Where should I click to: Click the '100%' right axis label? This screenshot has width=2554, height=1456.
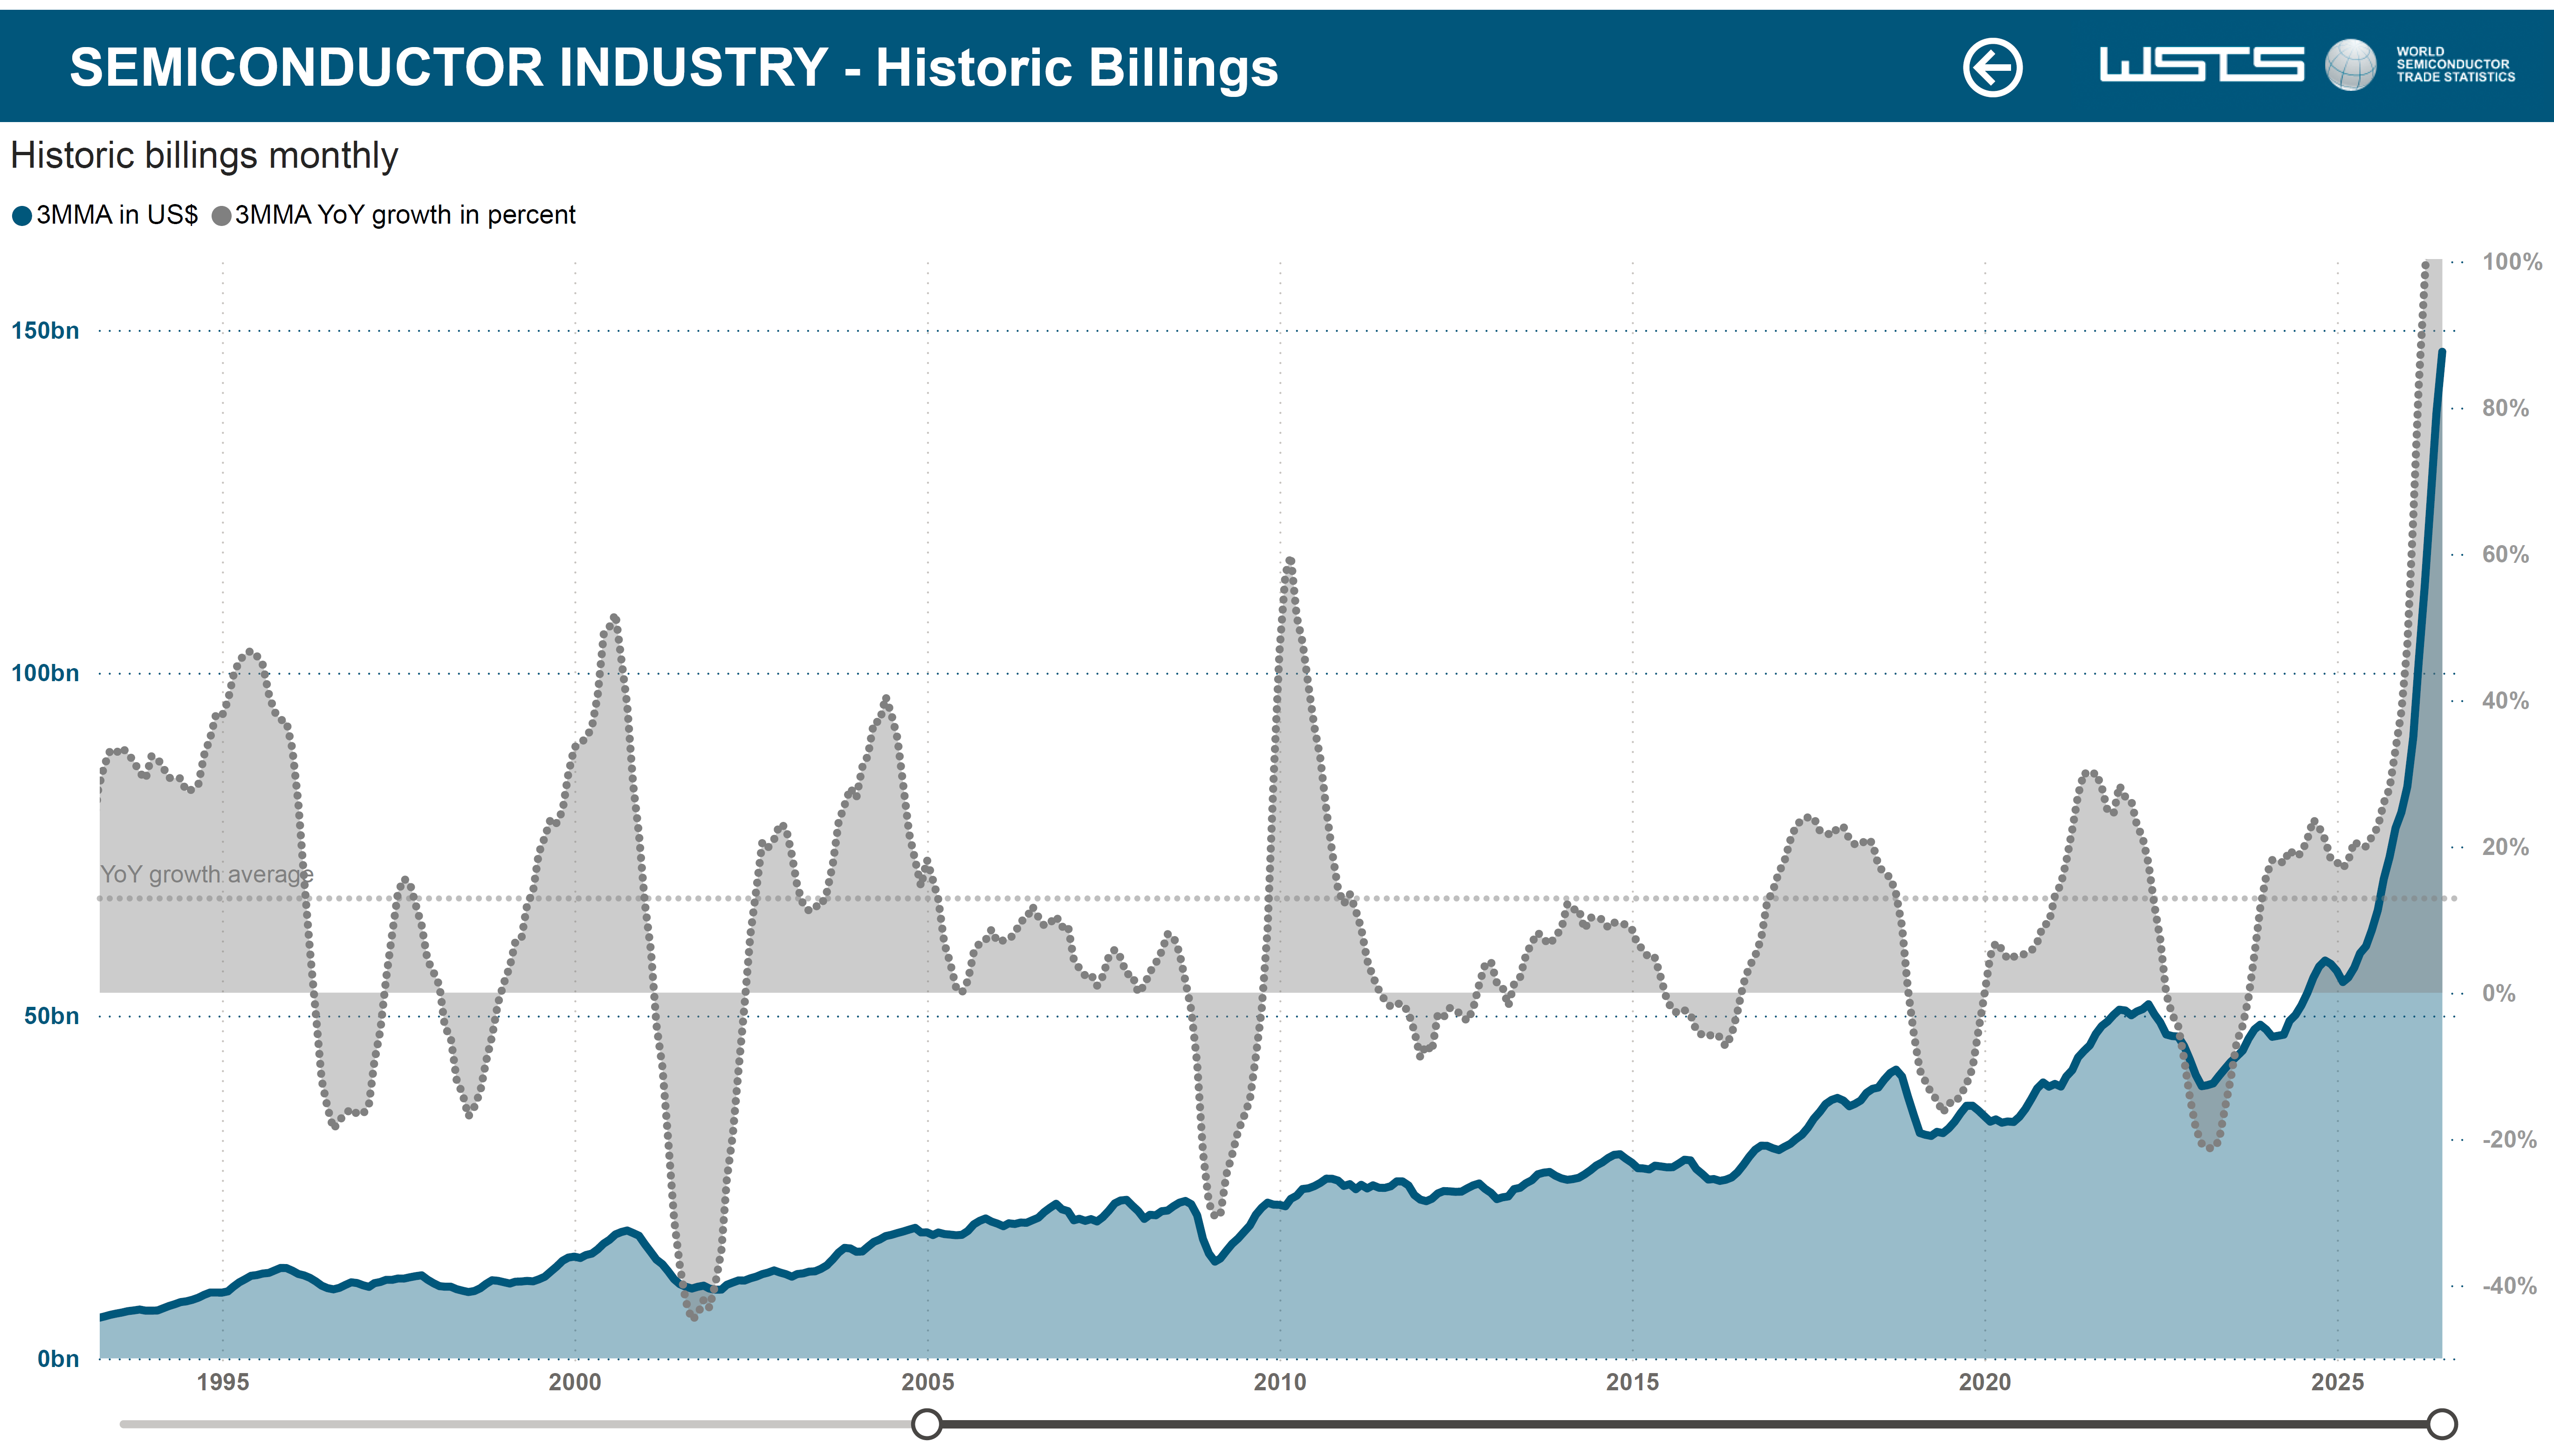2512,262
